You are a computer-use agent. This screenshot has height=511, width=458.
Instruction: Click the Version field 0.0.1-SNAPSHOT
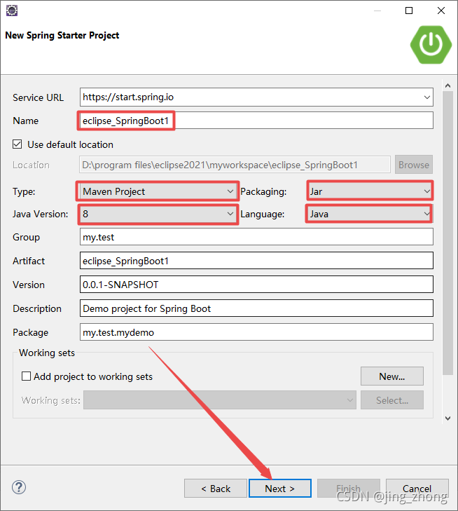pos(256,284)
